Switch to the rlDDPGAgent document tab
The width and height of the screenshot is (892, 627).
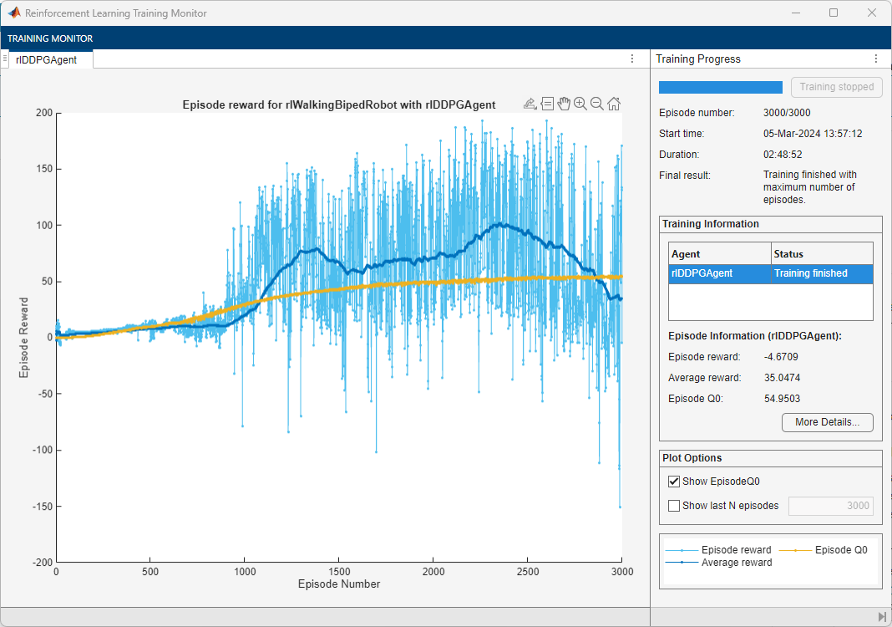[47, 59]
